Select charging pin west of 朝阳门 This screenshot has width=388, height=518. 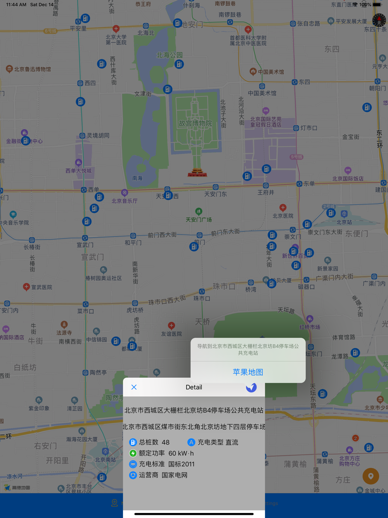coord(367,107)
